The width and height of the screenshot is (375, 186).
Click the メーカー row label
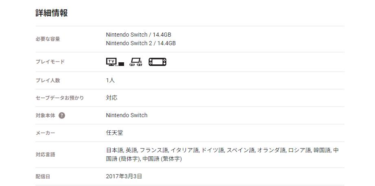point(45,133)
